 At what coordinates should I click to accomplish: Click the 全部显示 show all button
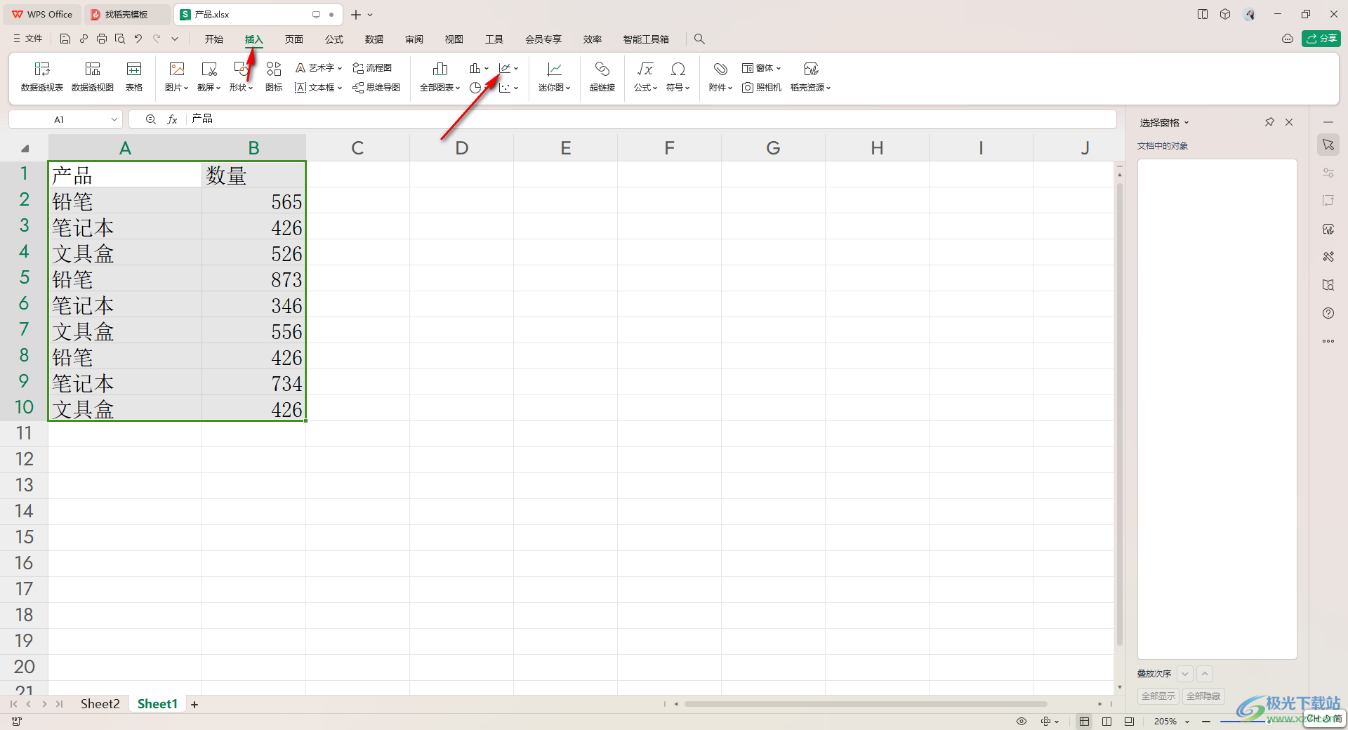tap(1158, 696)
